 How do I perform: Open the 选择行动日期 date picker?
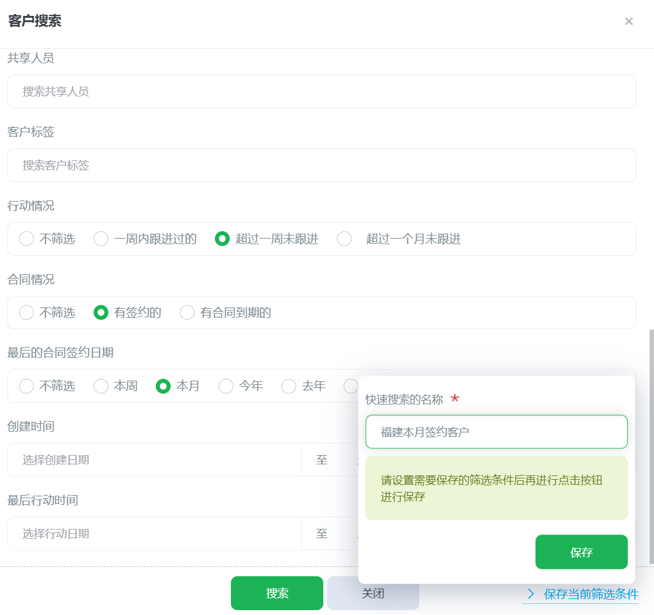pos(123,533)
